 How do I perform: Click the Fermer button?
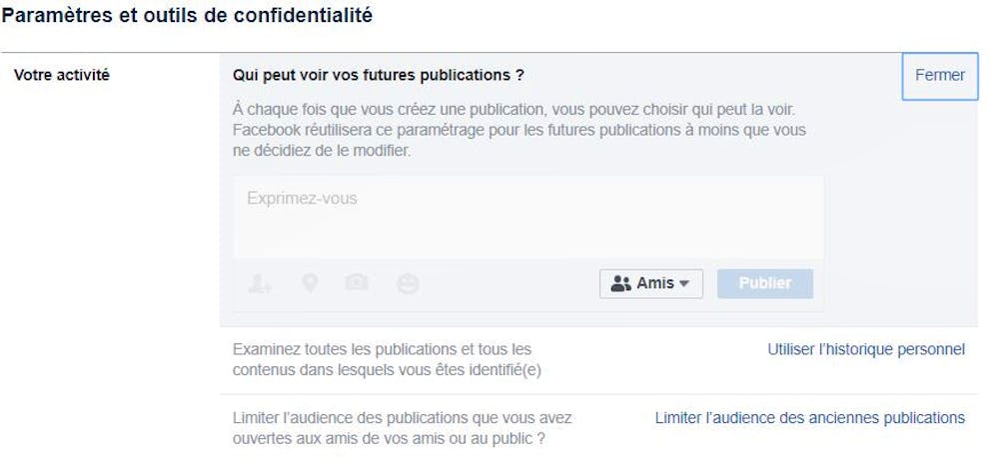[940, 76]
